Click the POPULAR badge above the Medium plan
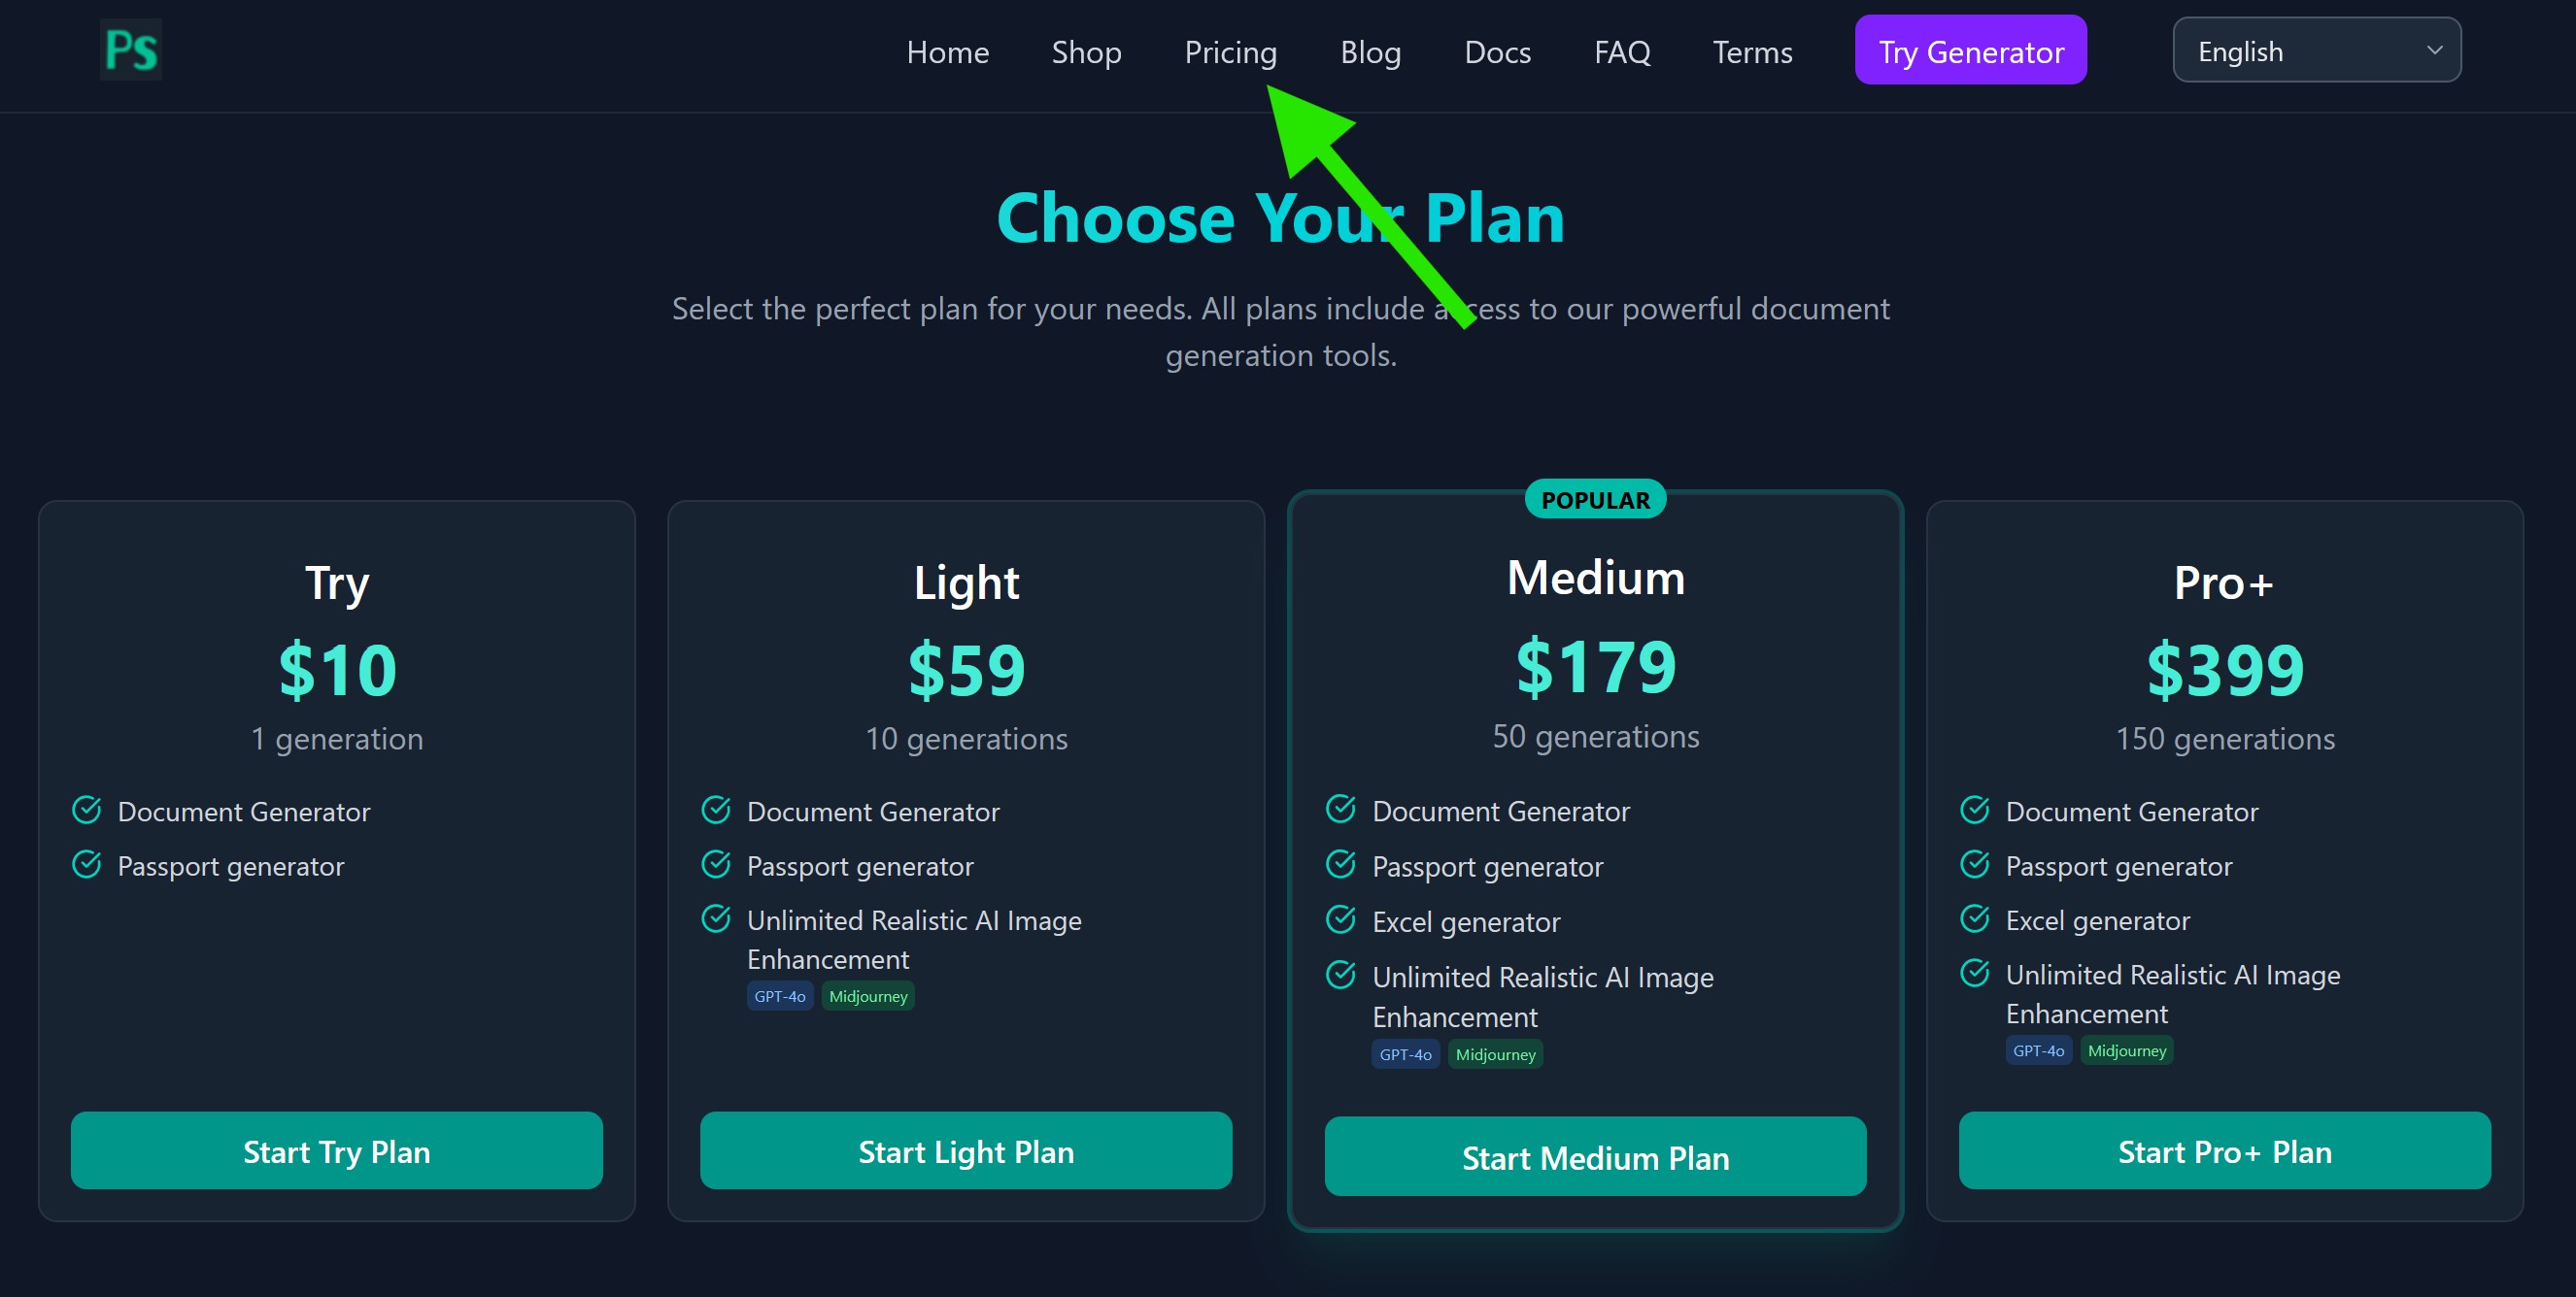The height and width of the screenshot is (1297, 2576). (x=1595, y=500)
